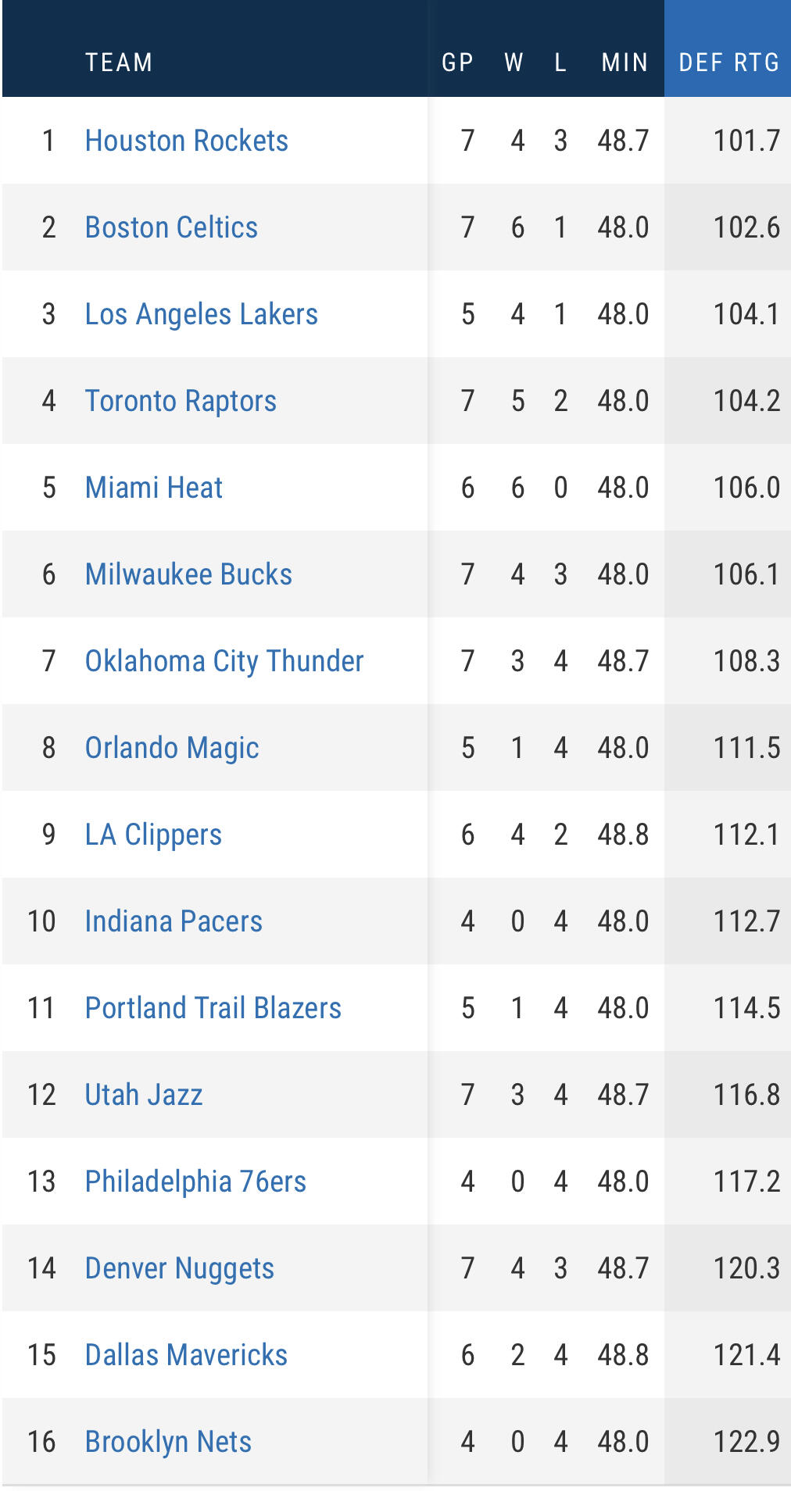Sort by the MIN column header
Viewport: 791px width, 1491px height.
[625, 63]
